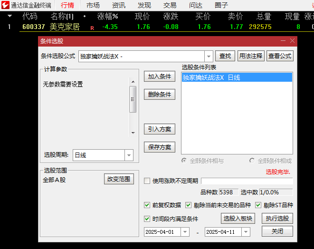The width and height of the screenshot is (314, 249).
Task: Click the 查找 button
Action: pos(225,56)
